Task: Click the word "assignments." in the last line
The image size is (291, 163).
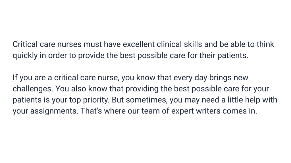Action: (x=54, y=111)
